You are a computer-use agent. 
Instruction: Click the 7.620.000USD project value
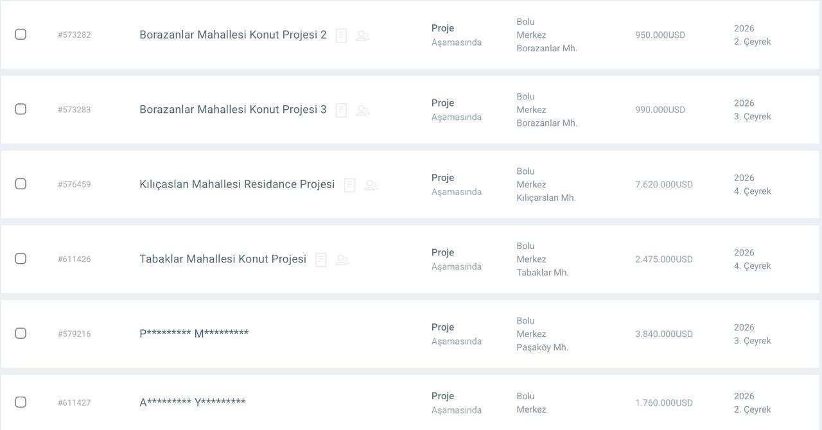pyautogui.click(x=664, y=185)
